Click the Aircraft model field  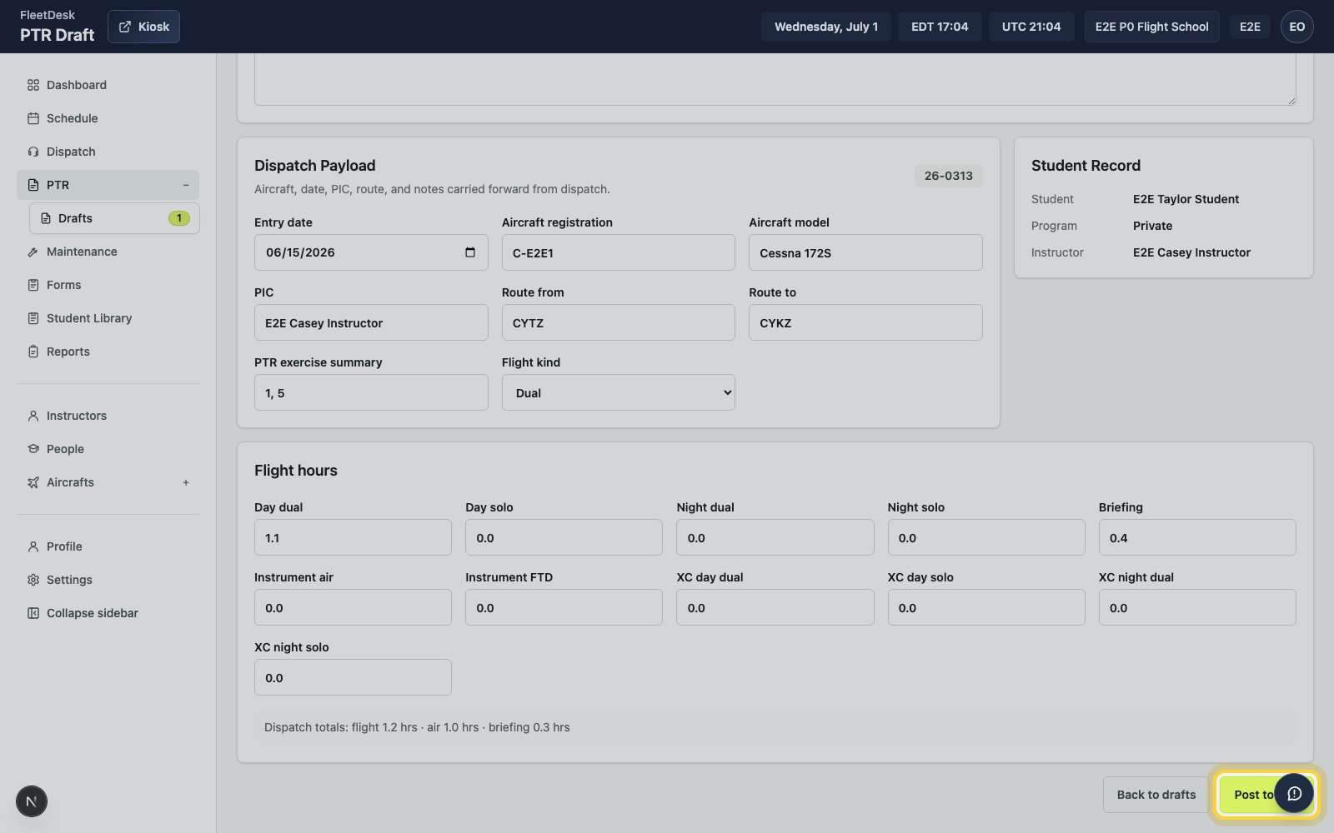tap(865, 252)
